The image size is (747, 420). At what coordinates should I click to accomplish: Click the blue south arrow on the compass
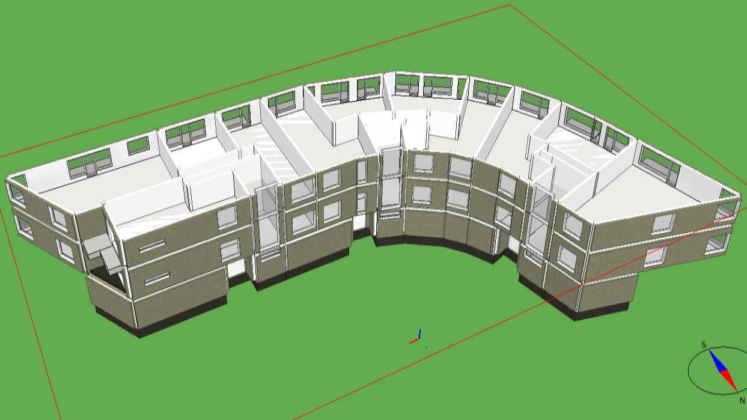tap(716, 360)
